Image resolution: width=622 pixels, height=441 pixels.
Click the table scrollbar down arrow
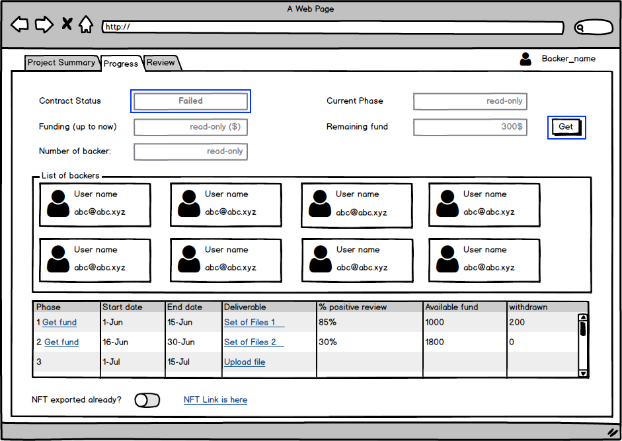(583, 373)
